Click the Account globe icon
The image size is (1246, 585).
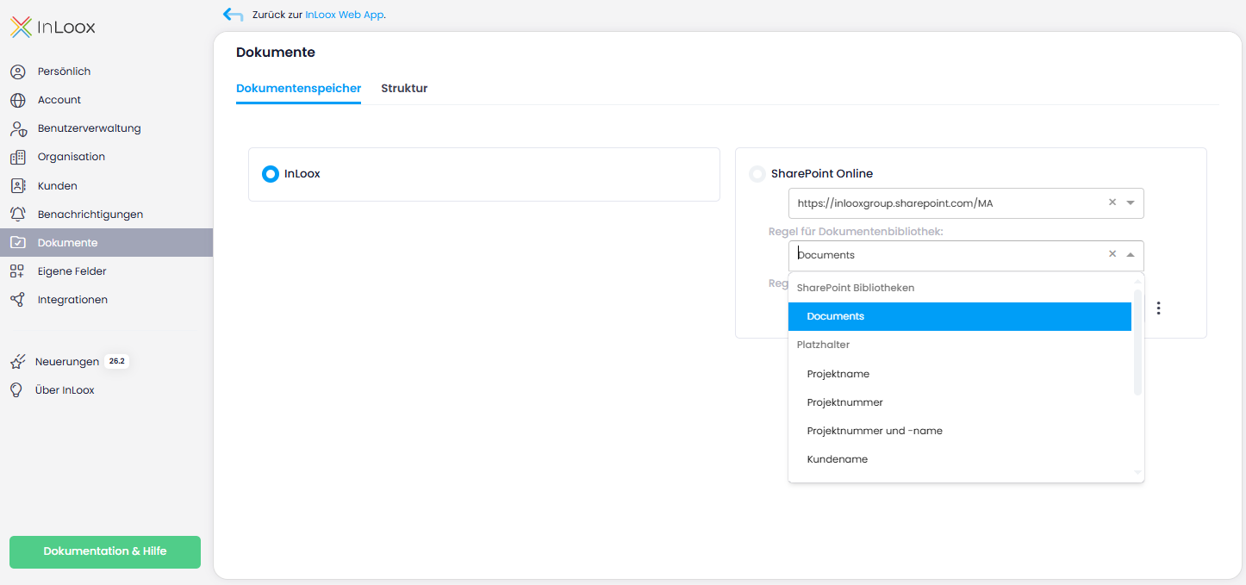[17, 100]
